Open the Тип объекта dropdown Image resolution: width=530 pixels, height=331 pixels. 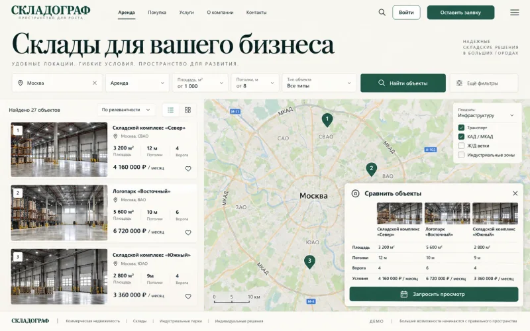tap(319, 83)
